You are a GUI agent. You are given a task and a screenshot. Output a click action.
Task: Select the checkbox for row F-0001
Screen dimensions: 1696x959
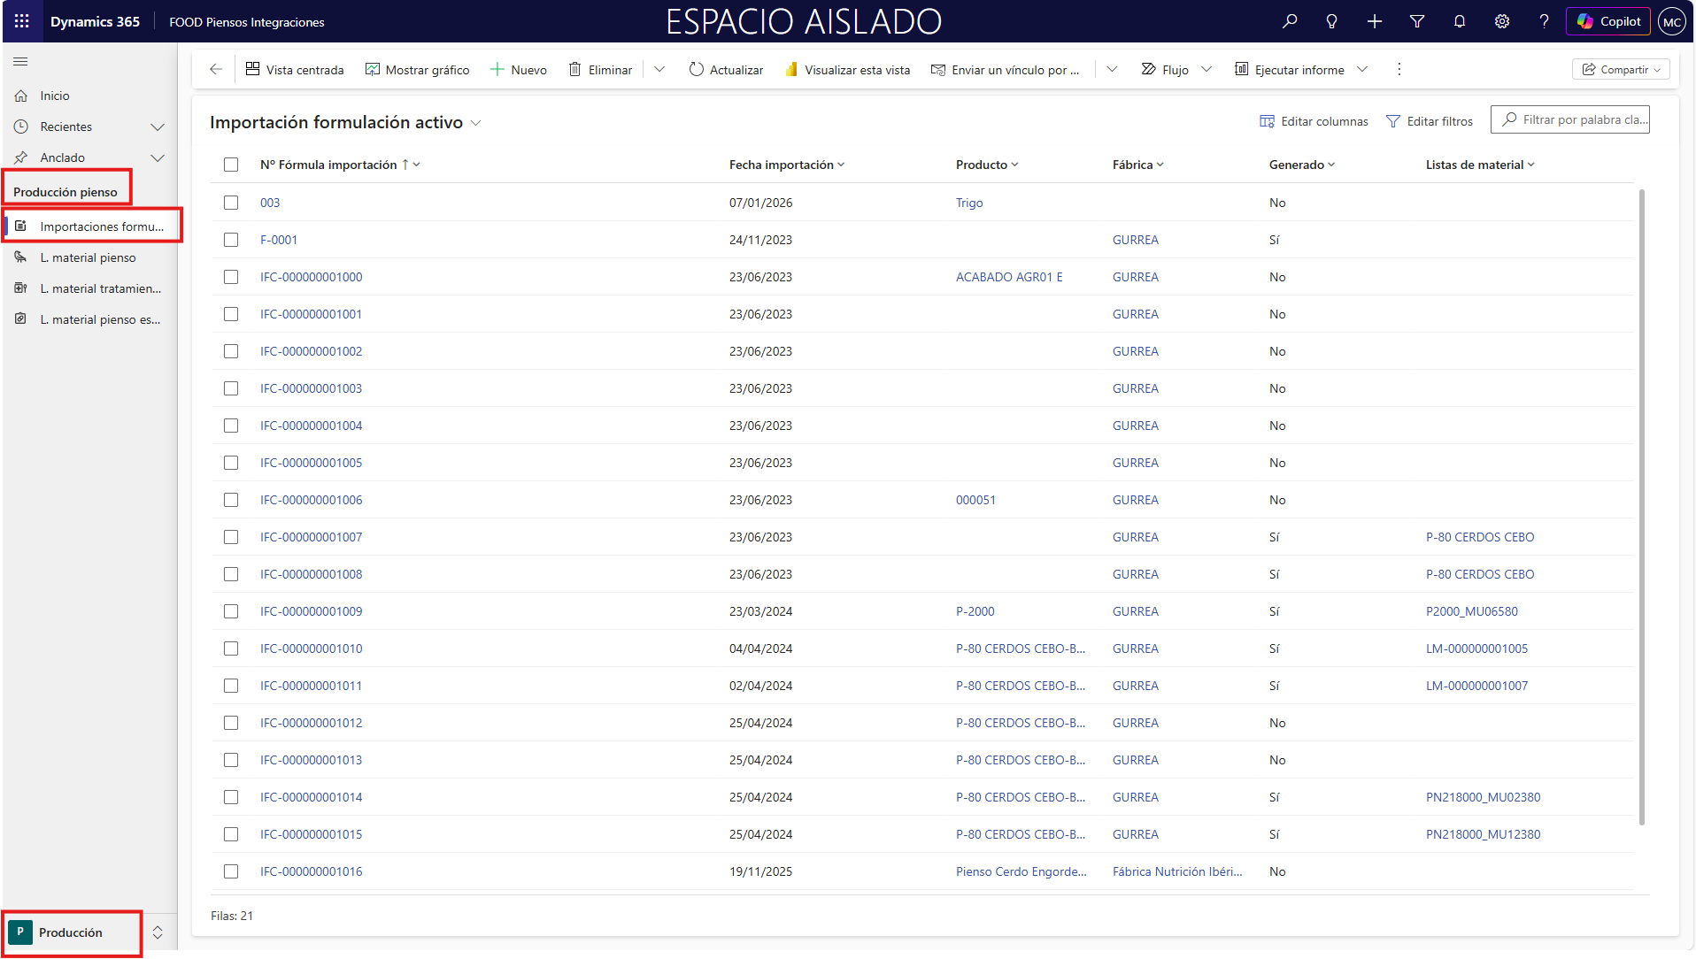(231, 240)
